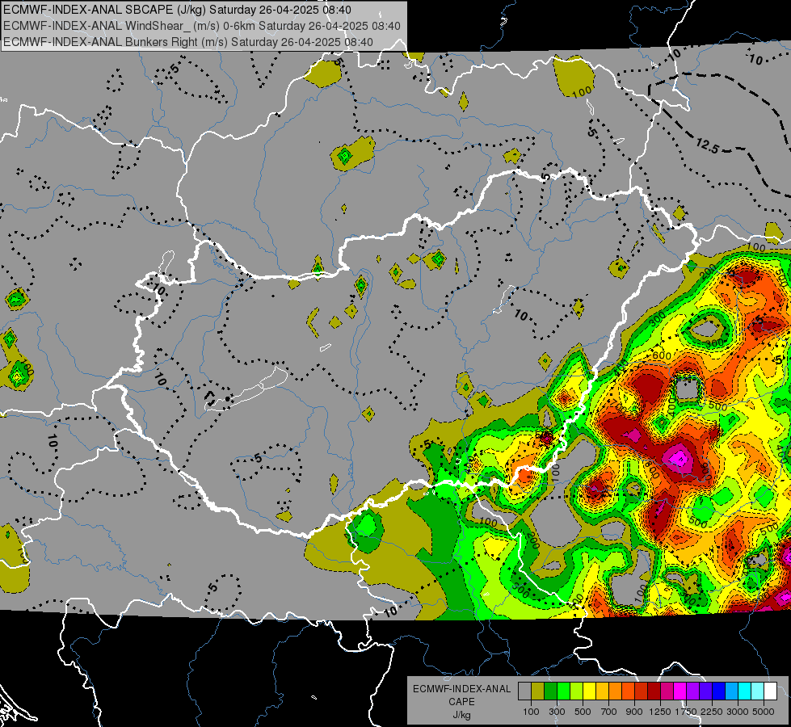Click the legend value 3000
The width and height of the screenshot is (791, 727).
(x=738, y=712)
